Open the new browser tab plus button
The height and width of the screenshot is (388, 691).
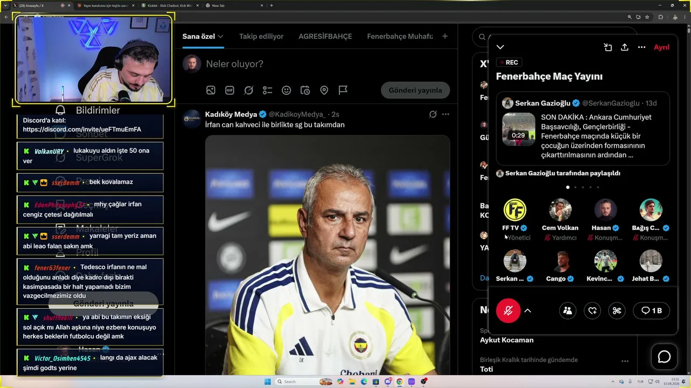[x=272, y=5]
